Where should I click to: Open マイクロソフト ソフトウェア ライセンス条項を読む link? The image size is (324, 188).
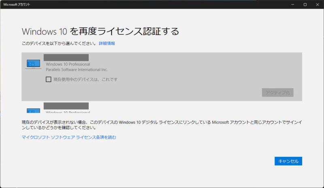[69, 137]
